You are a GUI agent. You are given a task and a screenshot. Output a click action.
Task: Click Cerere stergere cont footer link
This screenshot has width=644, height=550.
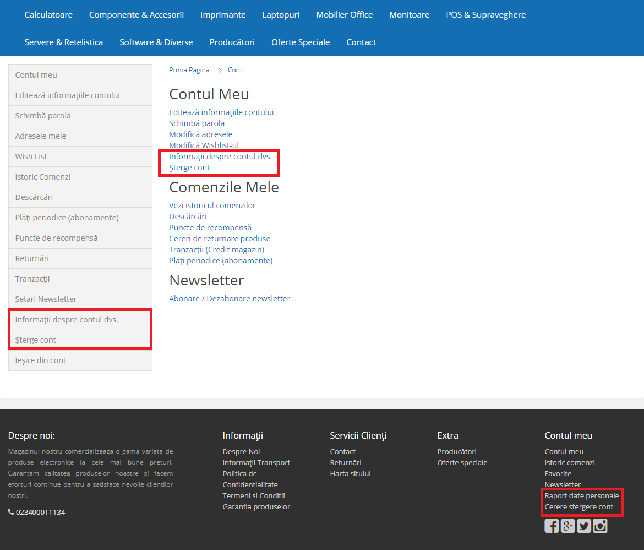click(578, 506)
